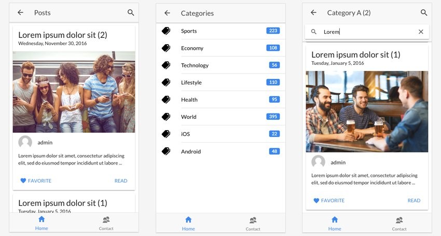Click the 22 badge next to iOS
The image size is (441, 236).
click(x=274, y=134)
